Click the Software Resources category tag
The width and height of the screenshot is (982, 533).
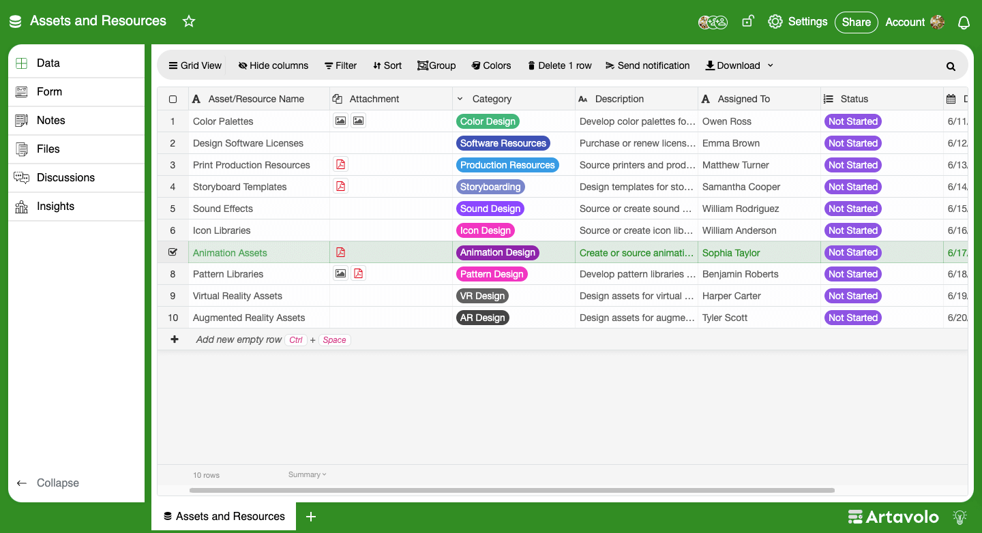pos(503,143)
